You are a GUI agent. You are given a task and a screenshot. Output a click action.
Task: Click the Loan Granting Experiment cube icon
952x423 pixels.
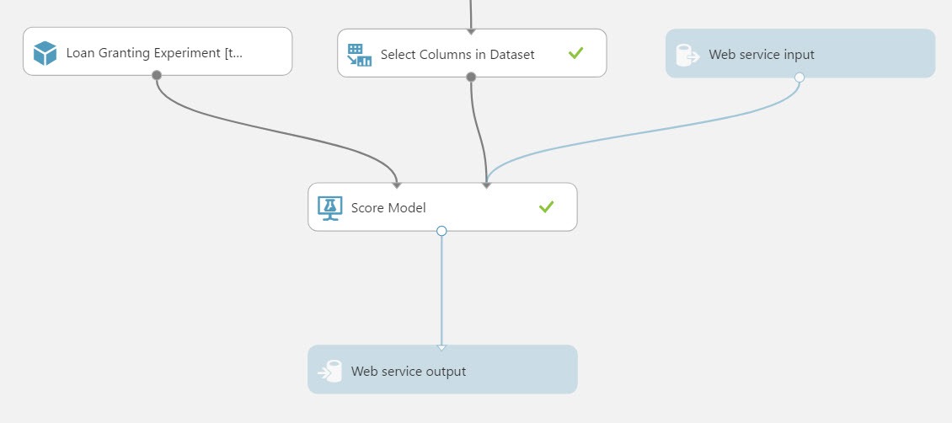45,53
